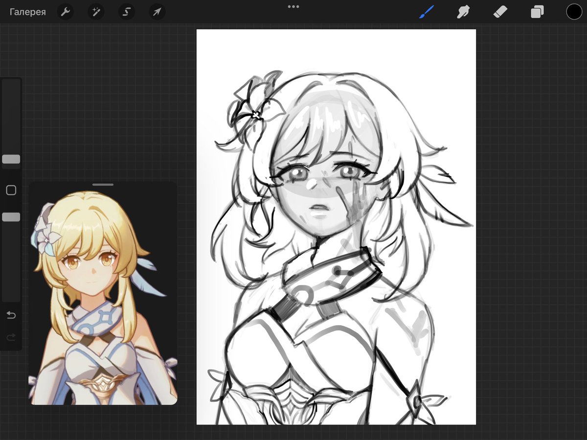The width and height of the screenshot is (587, 440).
Task: Activate the Selection tool
Action: (x=126, y=12)
